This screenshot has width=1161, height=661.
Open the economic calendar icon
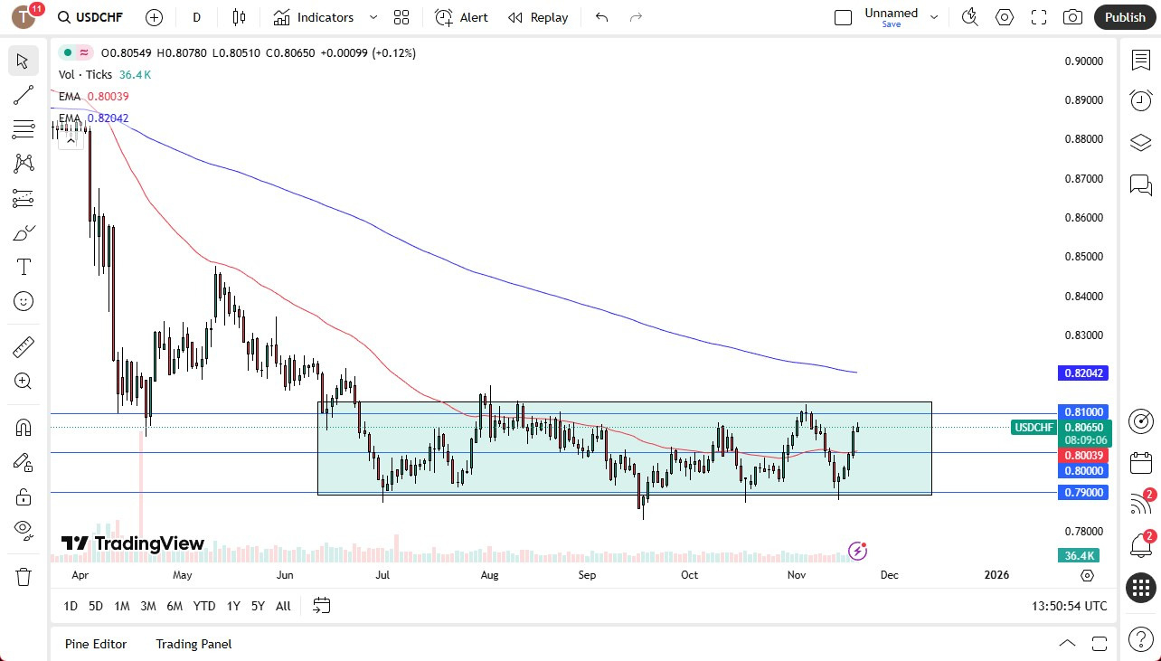pos(1140,462)
